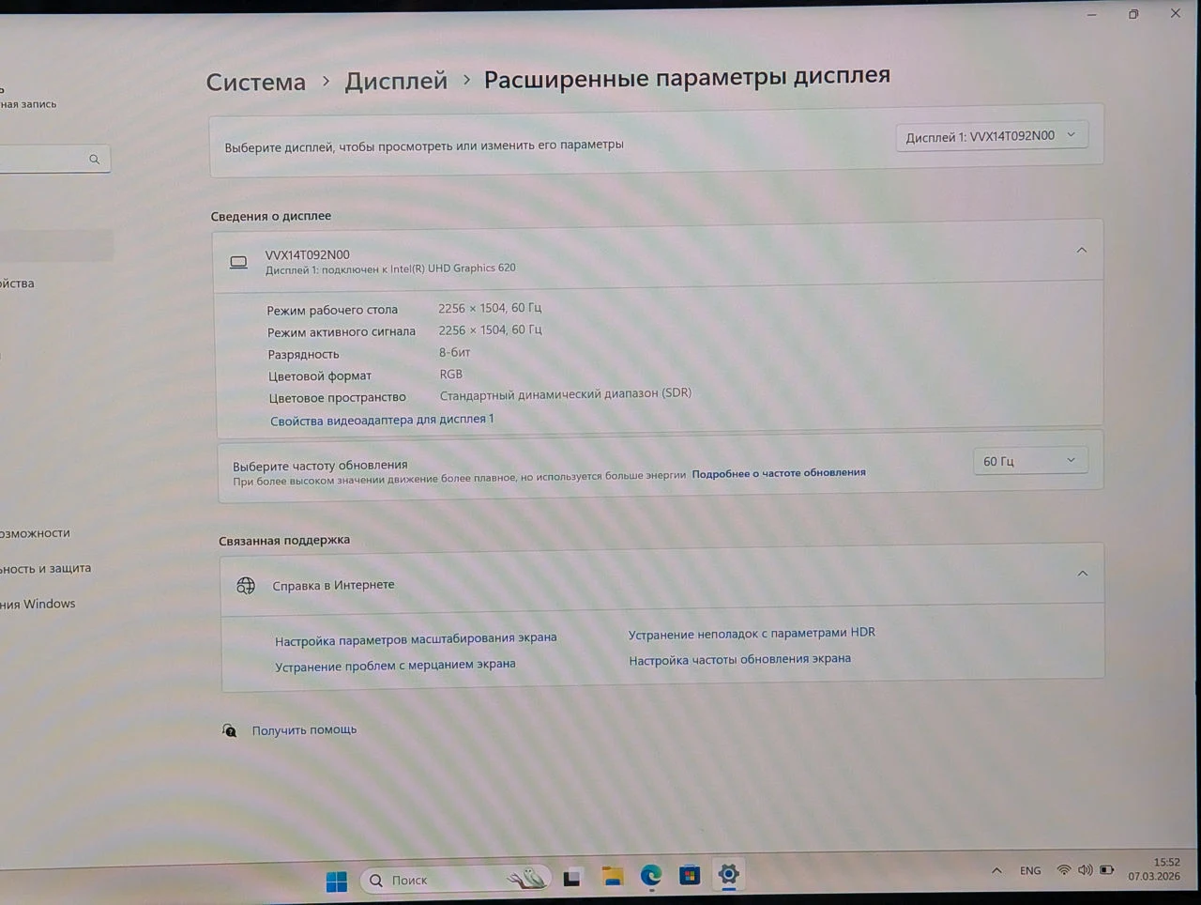This screenshot has height=905, width=1201.
Task: Show hidden tray icons chevron
Action: (996, 870)
